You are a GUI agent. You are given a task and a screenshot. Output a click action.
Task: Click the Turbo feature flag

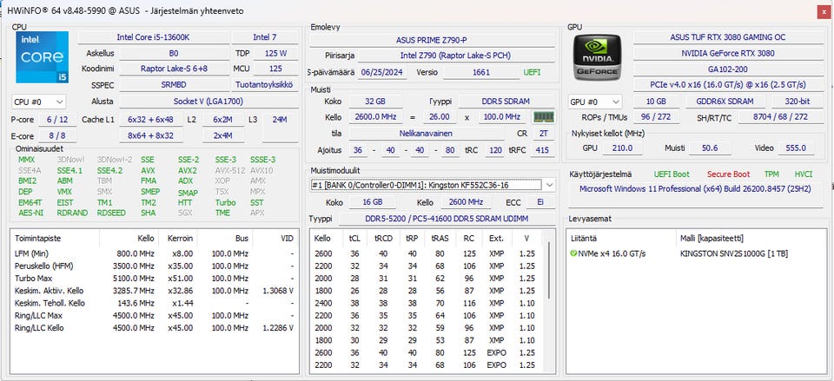point(225,202)
